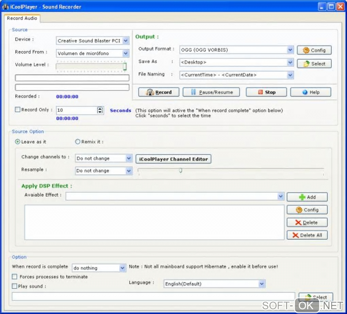Adjust the Volume Level slider handle

tap(125, 66)
